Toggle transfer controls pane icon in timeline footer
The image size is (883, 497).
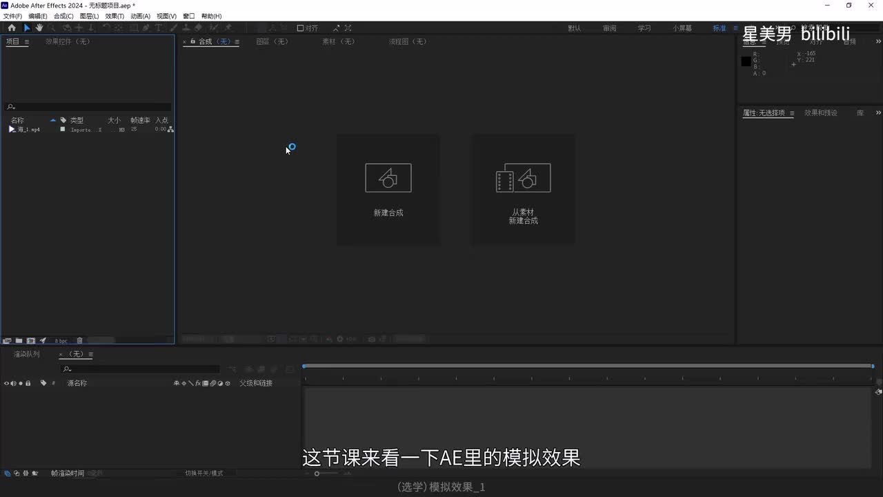click(16, 473)
